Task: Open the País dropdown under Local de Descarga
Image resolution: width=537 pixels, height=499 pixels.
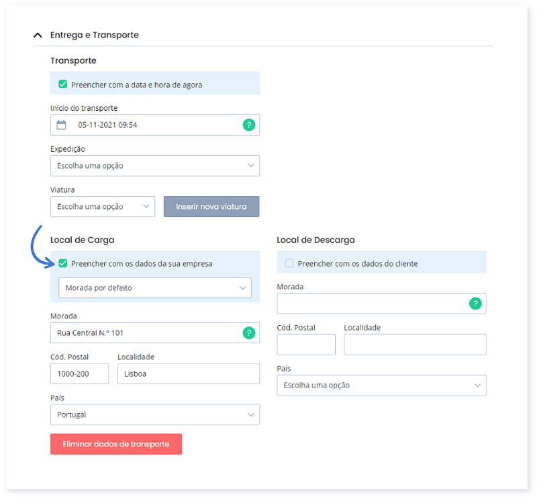Action: coord(381,385)
